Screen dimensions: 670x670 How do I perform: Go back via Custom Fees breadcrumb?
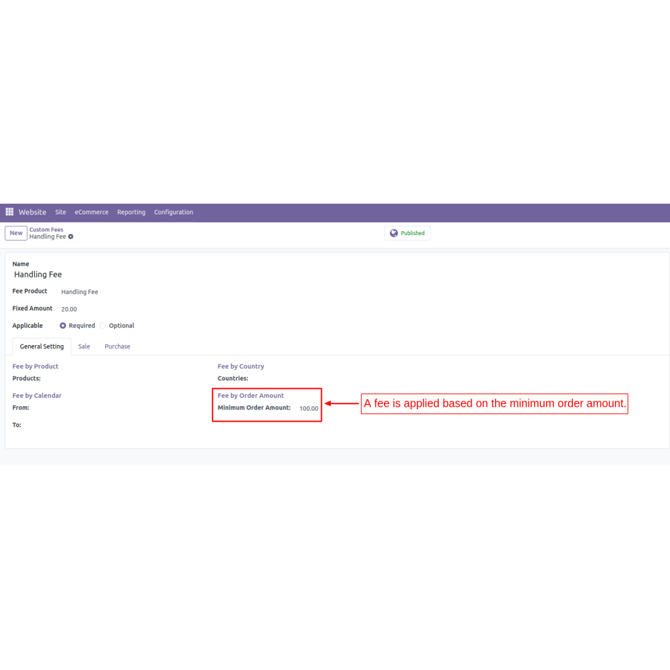(x=46, y=229)
